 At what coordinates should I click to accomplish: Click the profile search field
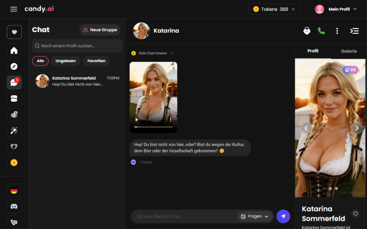click(77, 46)
